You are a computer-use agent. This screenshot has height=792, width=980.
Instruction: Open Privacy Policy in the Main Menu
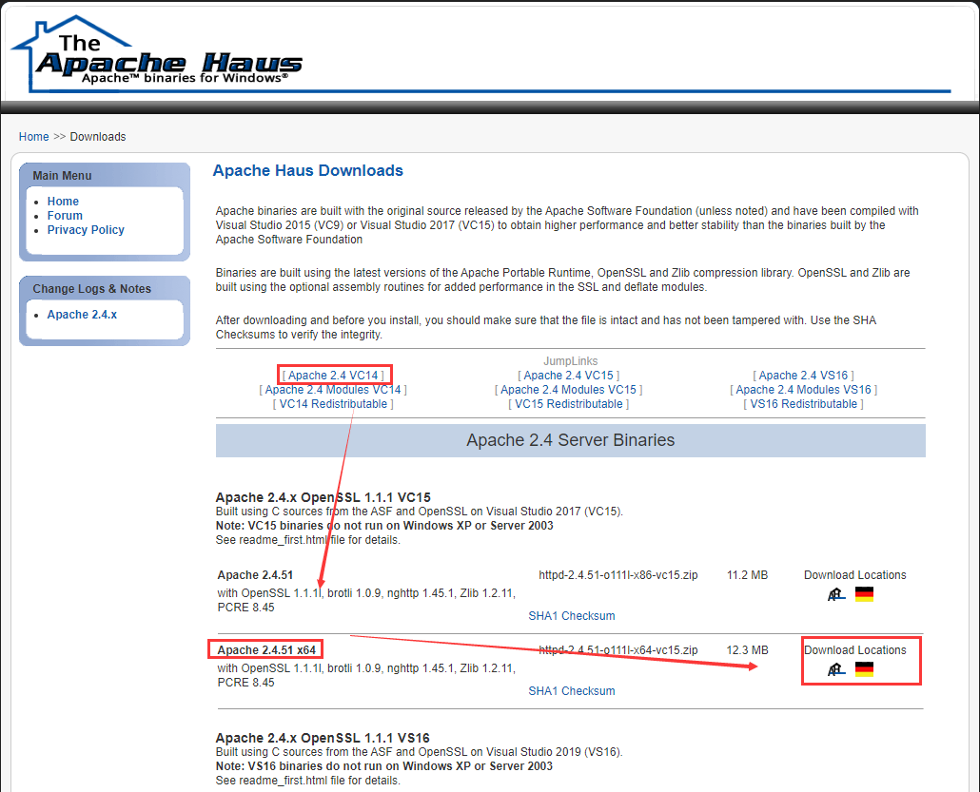[x=86, y=230]
